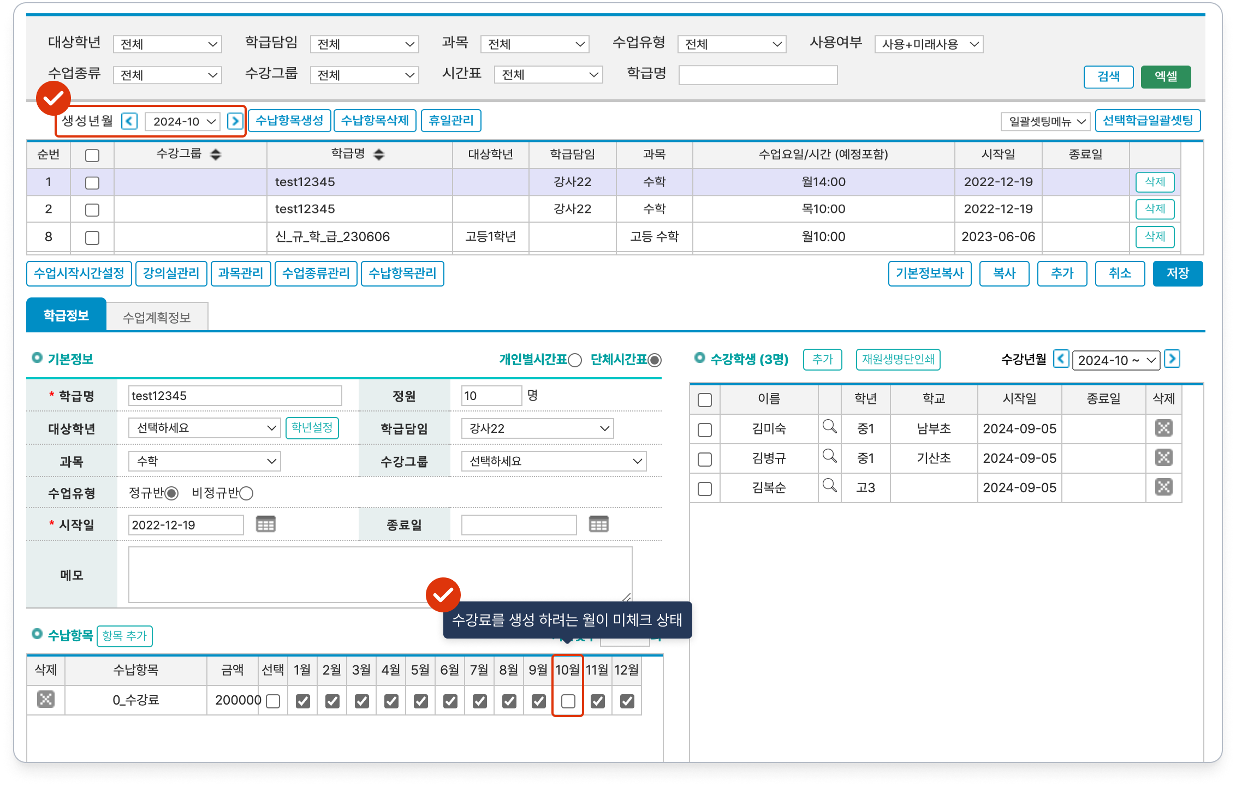Expand the 일괄셋팅메뉴 dropdown
1236x787 pixels.
click(1045, 121)
